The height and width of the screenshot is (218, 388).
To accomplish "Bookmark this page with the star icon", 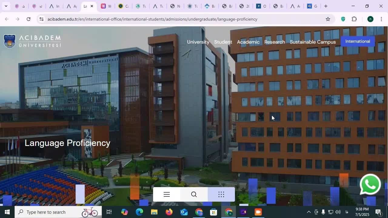I will tap(328, 19).
